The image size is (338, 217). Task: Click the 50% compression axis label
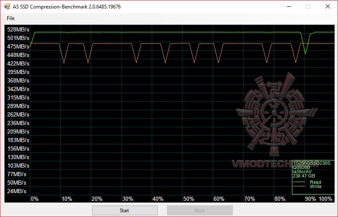(189, 199)
